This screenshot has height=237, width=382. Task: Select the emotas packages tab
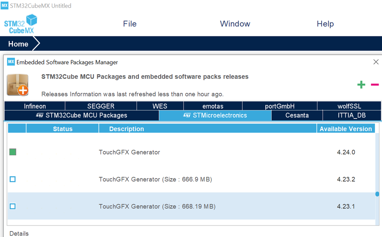click(213, 106)
